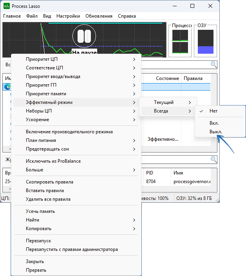Click the ОЗУ memory usage meter
The image size is (246, 276).
point(206,42)
